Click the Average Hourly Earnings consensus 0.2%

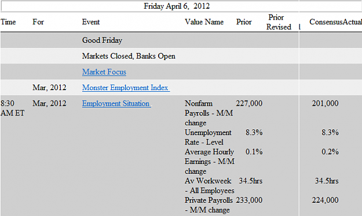click(x=330, y=152)
